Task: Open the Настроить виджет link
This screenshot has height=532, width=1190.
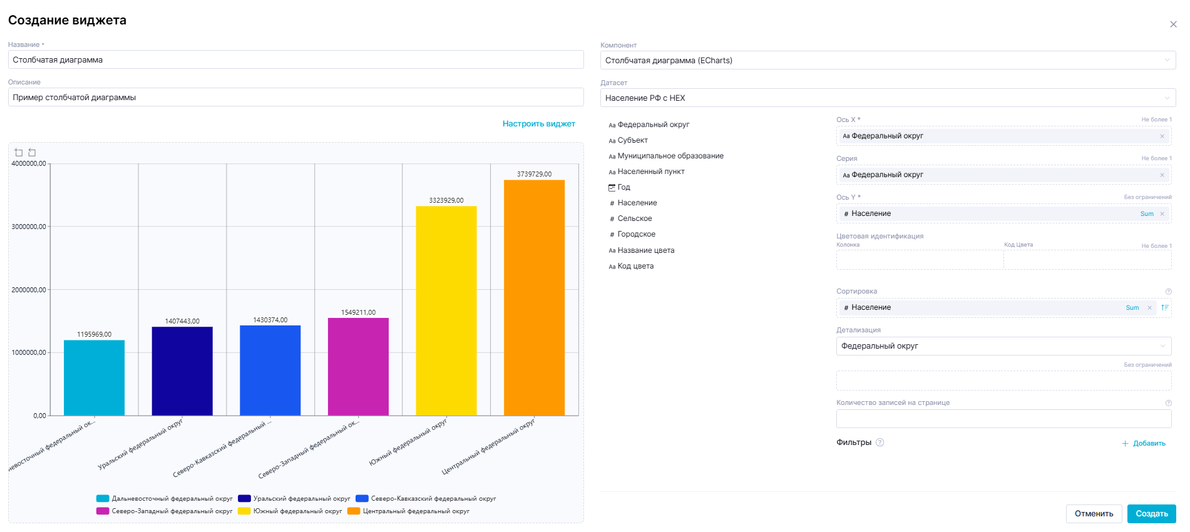Action: pos(538,124)
